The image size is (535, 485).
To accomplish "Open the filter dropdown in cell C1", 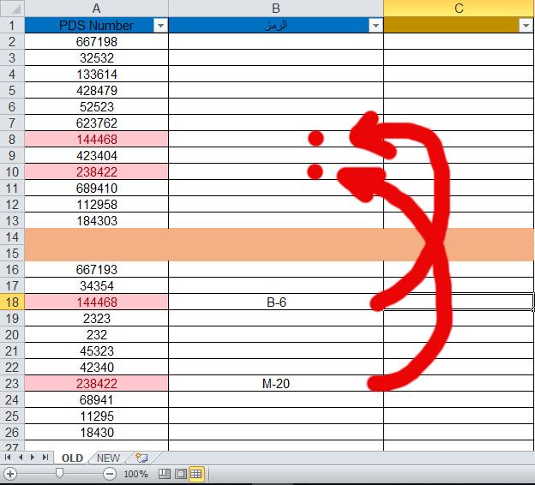I will [x=526, y=25].
